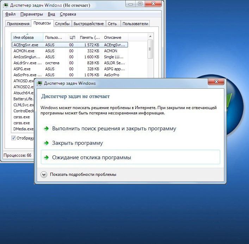
Task: Click description 'Single LU...'
Action: [113, 57]
